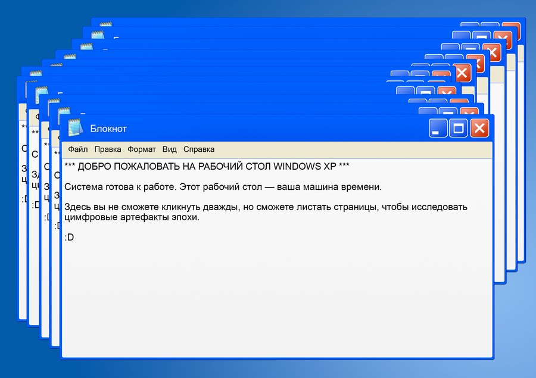Click the Notepad icon in the front title bar

click(x=75, y=128)
